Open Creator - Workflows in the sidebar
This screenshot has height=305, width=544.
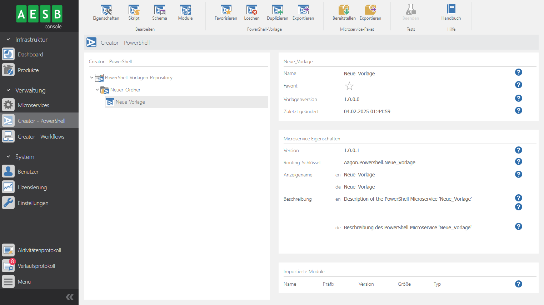[41, 136]
